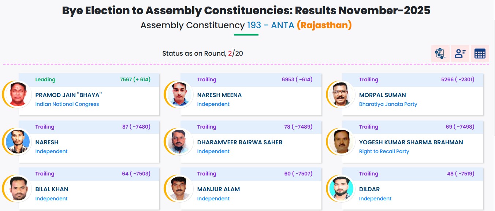The width and height of the screenshot is (495, 211).
Task: Click the Indian National Congress party label
Action: coord(67,104)
